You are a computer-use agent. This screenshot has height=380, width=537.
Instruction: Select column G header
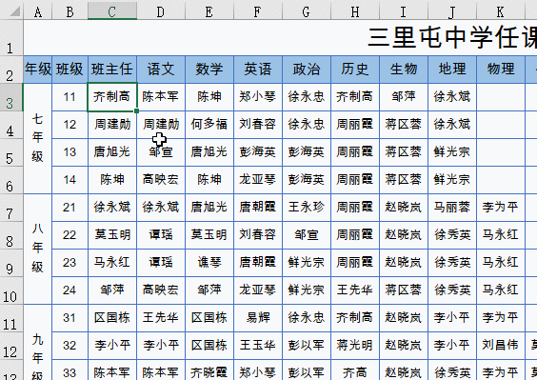click(x=307, y=11)
